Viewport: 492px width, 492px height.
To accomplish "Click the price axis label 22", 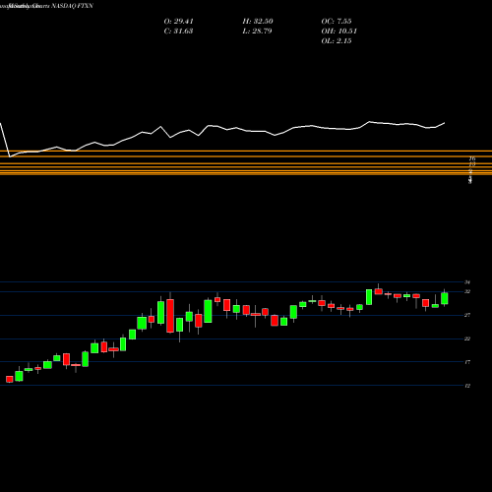I will pos(467,338).
